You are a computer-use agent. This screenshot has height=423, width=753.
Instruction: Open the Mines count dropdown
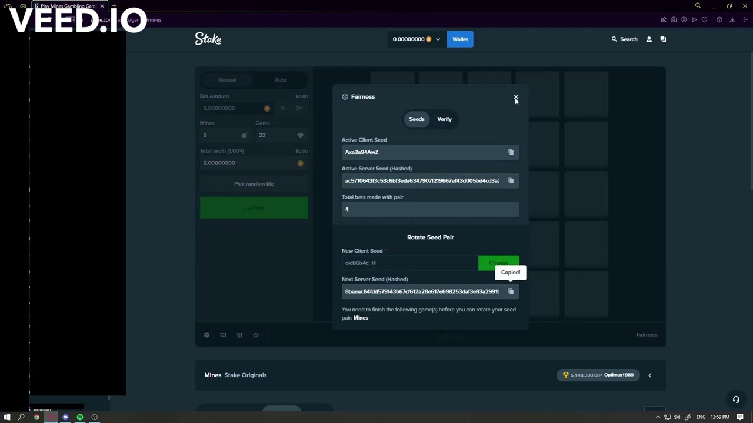[x=225, y=135]
